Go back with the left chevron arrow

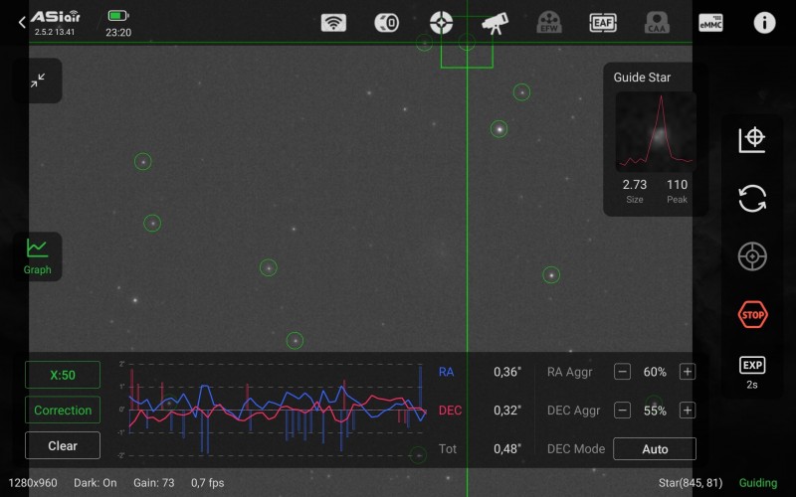pyautogui.click(x=21, y=22)
